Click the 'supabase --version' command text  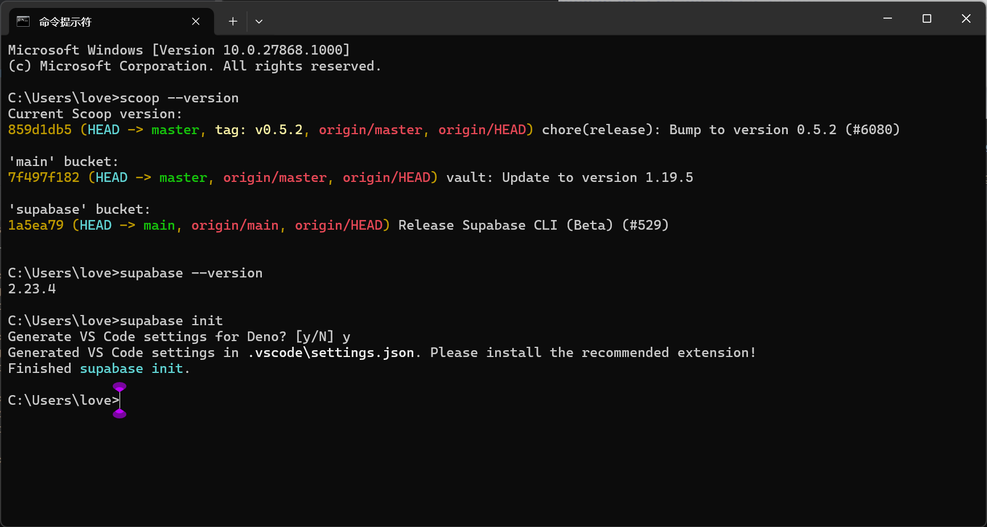(x=191, y=273)
